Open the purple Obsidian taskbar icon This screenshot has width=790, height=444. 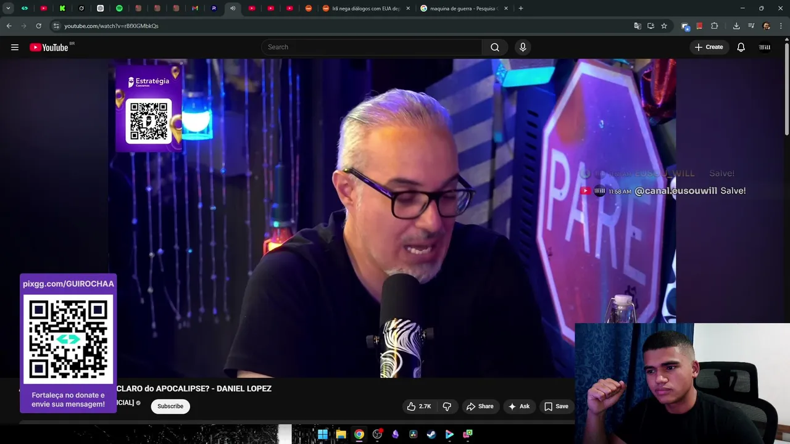(x=395, y=434)
